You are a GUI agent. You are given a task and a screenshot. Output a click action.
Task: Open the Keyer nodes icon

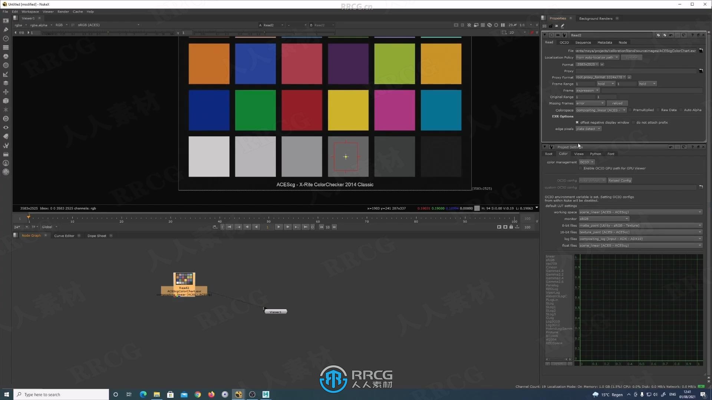coord(6,74)
